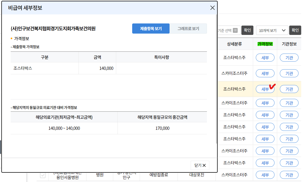Open the 10개씩 보기 dropdown
302x182 pixels.
coord(272,30)
